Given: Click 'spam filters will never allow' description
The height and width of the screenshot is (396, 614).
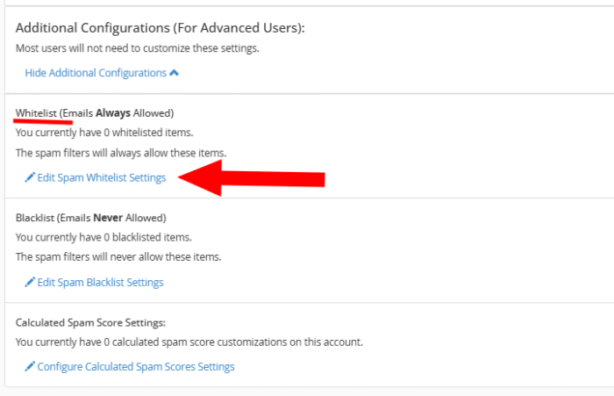Looking at the screenshot, I should [x=118, y=257].
